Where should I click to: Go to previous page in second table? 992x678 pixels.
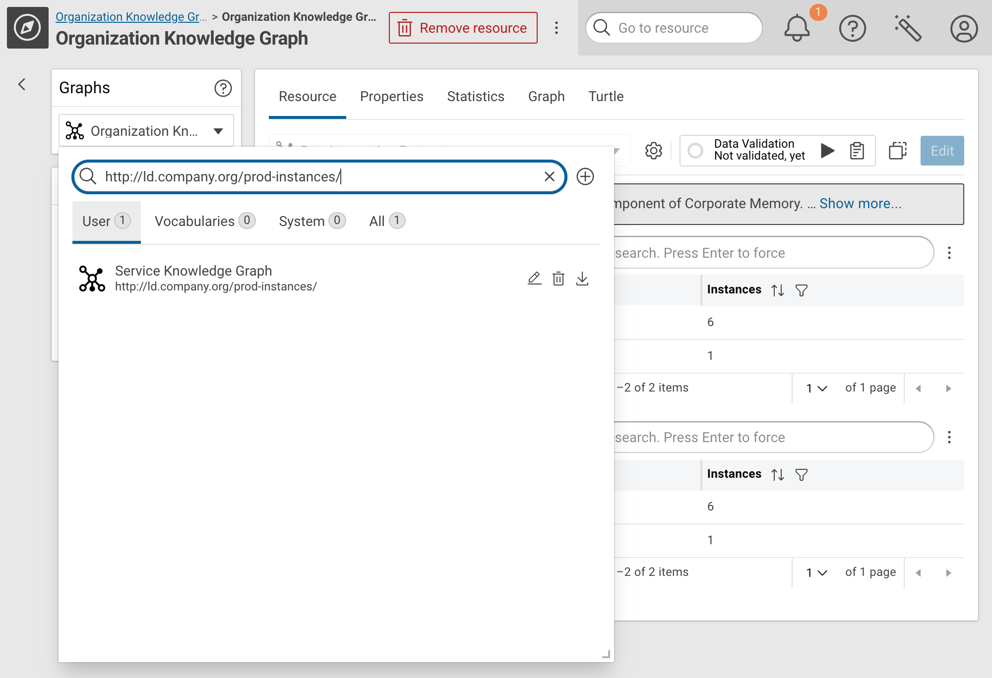(919, 573)
